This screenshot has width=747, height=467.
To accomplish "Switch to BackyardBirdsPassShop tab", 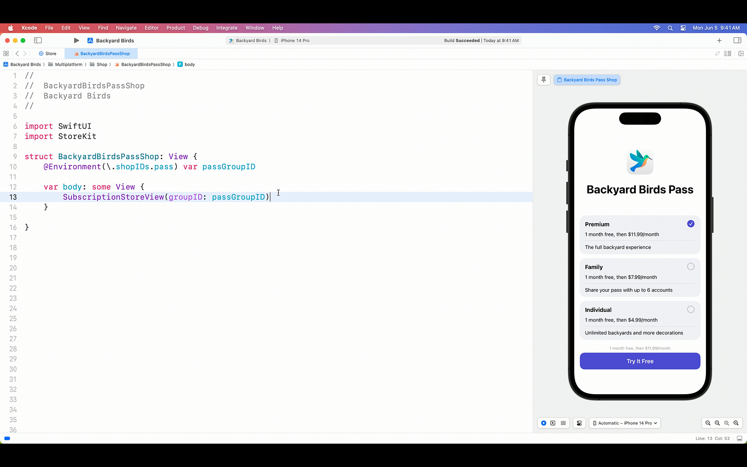I will coord(101,54).
